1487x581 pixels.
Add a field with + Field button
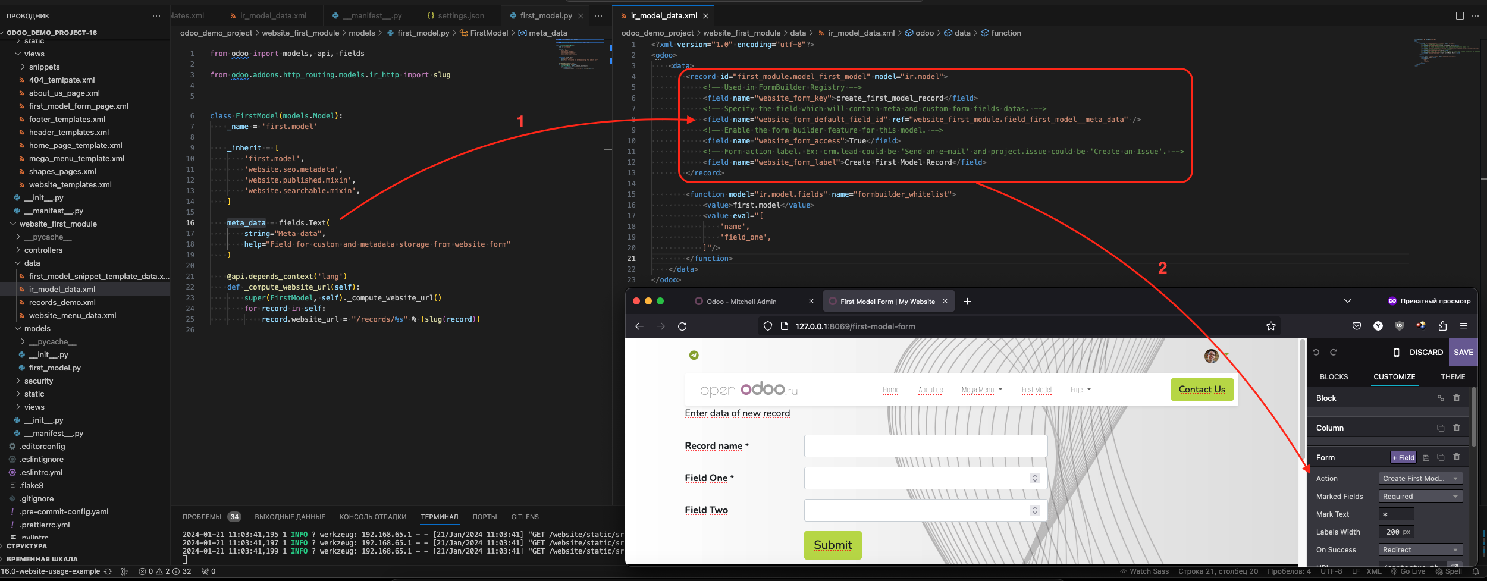tap(1403, 458)
